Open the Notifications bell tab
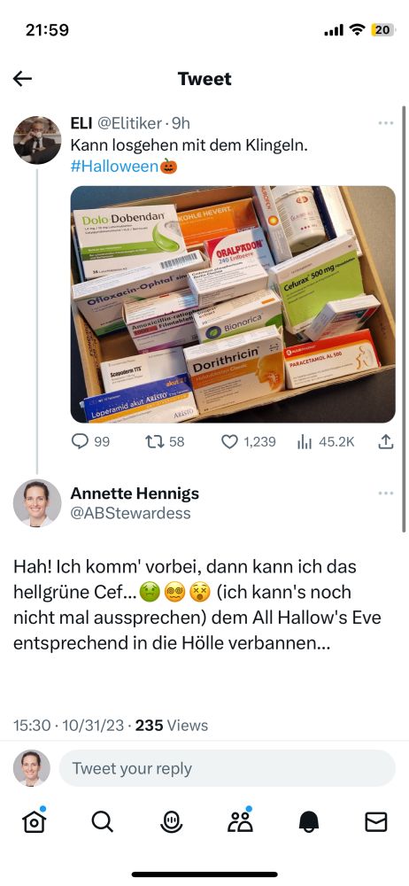This screenshot has height=886, width=409. [308, 822]
